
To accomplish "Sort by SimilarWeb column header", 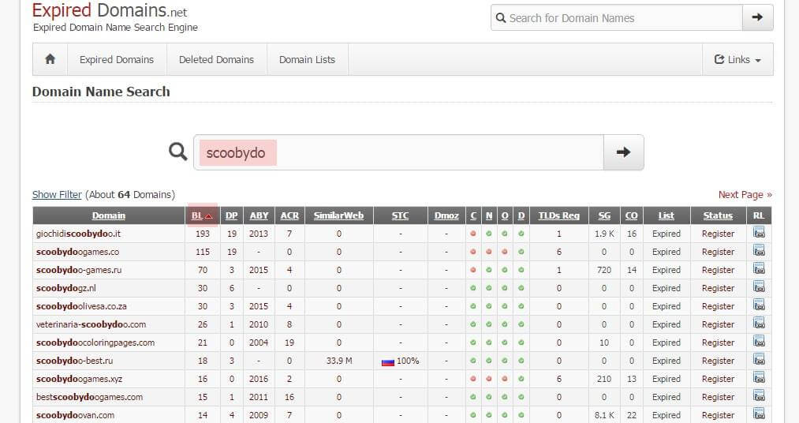I will [339, 215].
